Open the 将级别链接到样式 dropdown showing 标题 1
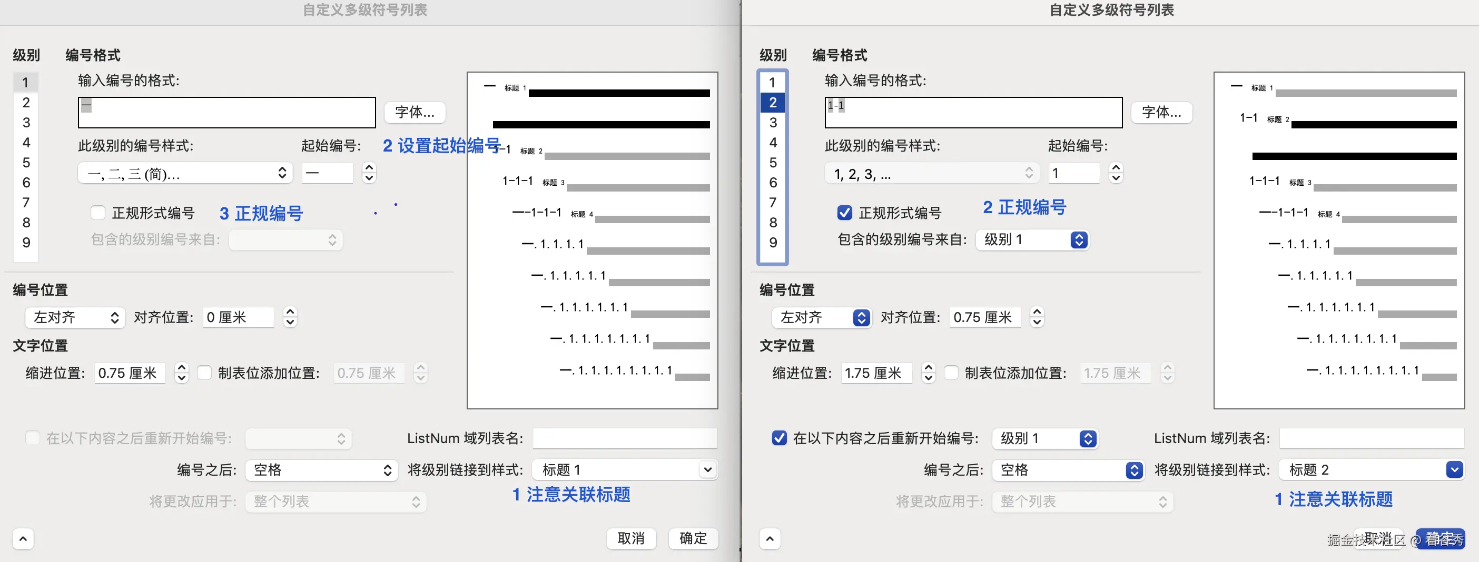Screen dimensions: 1479x562 point(625,469)
